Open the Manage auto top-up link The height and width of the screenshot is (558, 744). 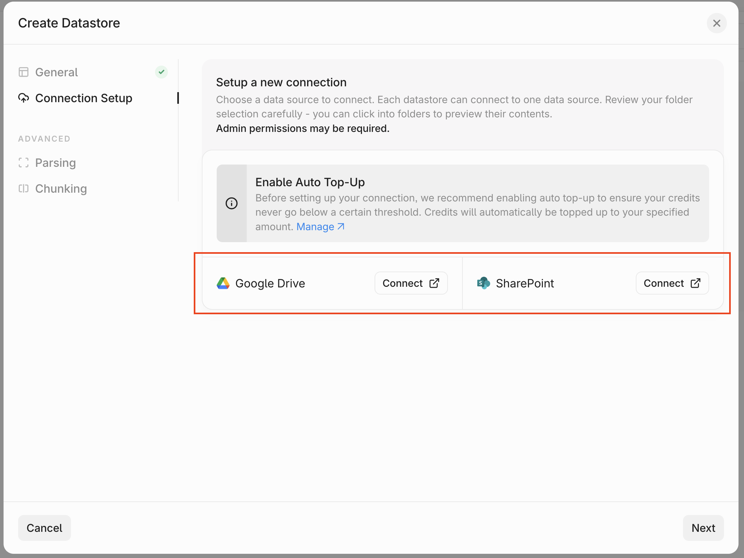coord(320,227)
